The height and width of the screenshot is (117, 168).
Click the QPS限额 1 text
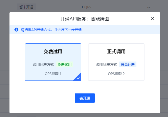pos(53,74)
